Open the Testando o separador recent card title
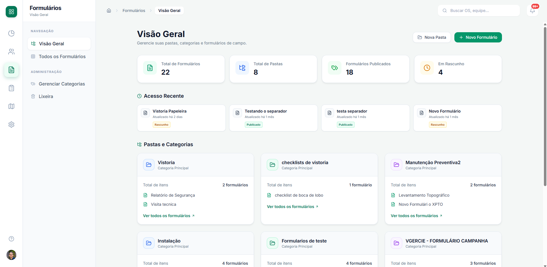The image size is (547, 267). tap(266, 111)
